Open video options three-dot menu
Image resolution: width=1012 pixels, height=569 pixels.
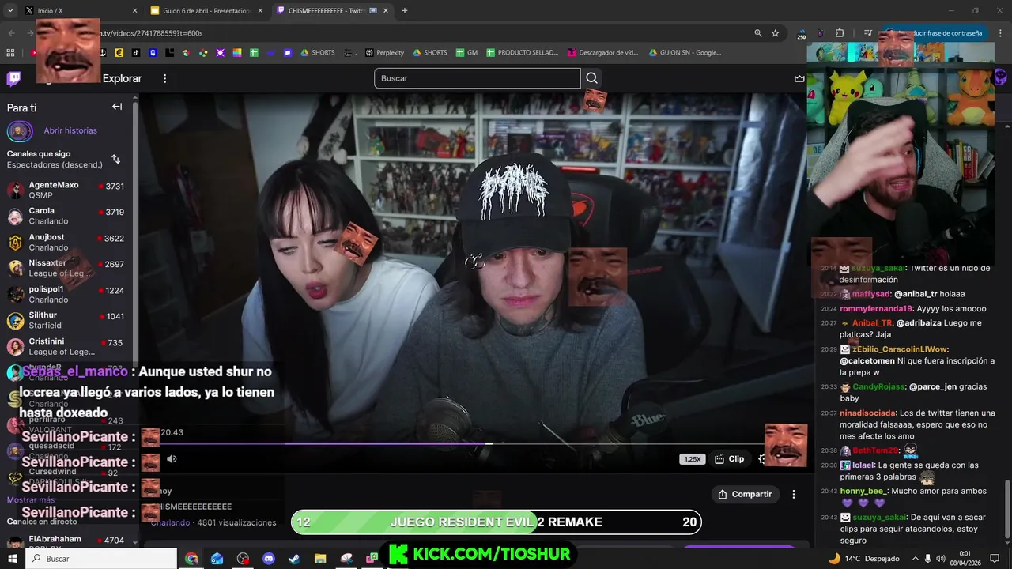click(x=794, y=494)
